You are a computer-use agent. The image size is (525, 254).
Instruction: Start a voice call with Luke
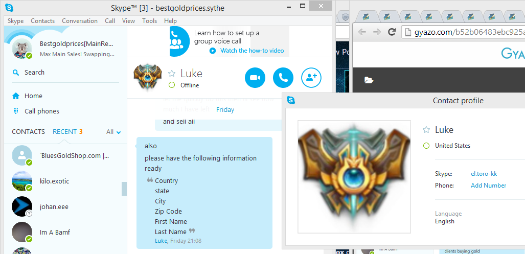click(283, 78)
